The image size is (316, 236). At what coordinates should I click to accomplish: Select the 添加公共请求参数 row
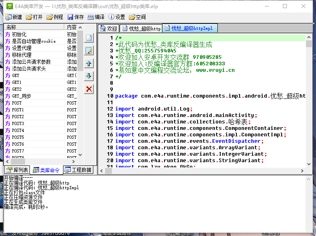click(x=40, y=62)
